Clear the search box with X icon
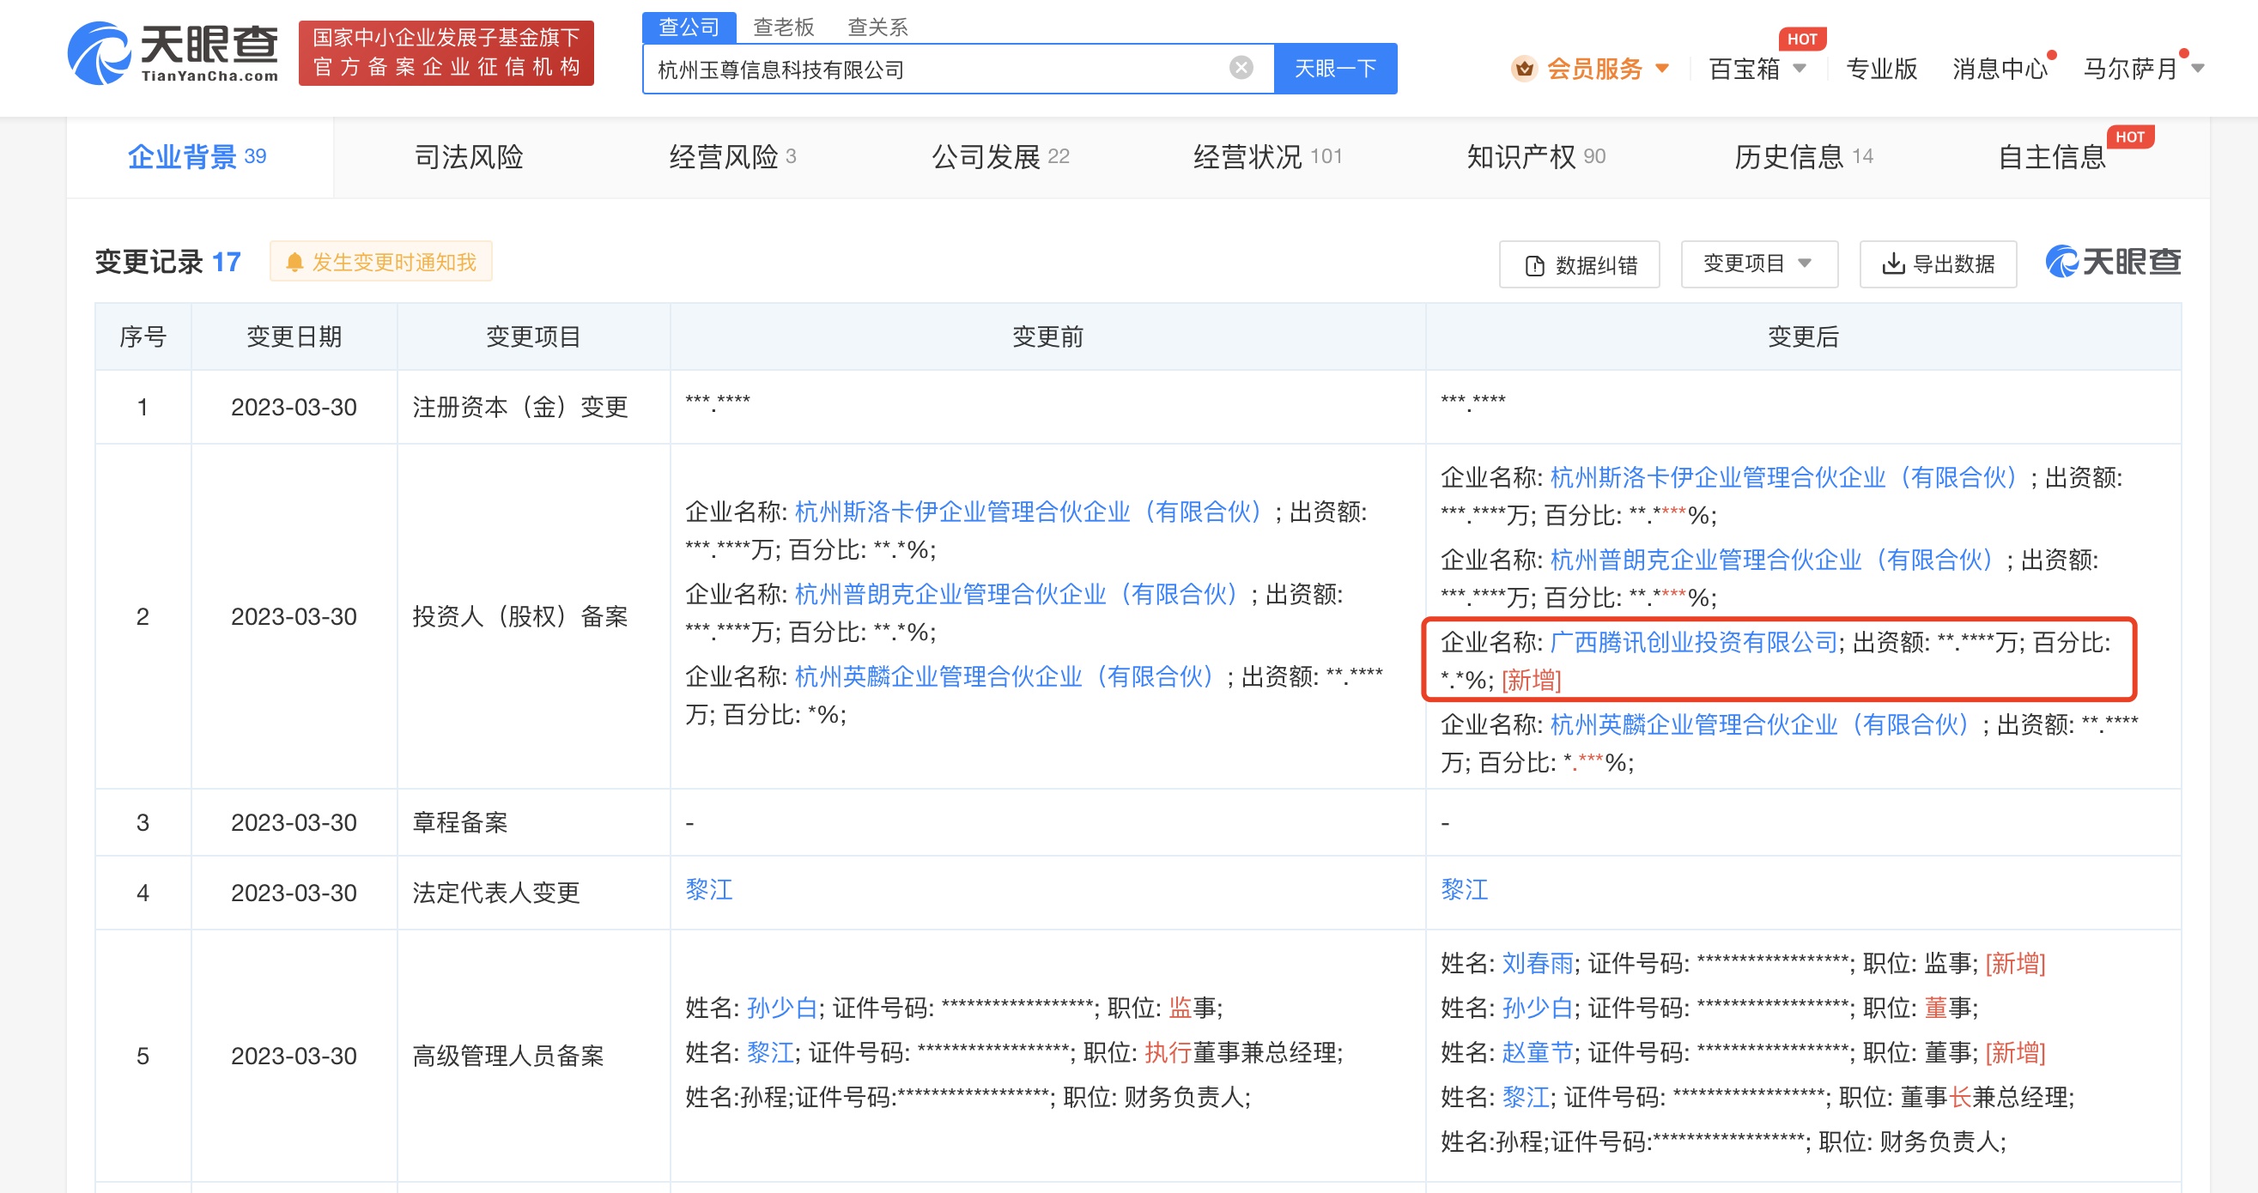Viewport: 2258px width, 1193px height. tap(1241, 68)
